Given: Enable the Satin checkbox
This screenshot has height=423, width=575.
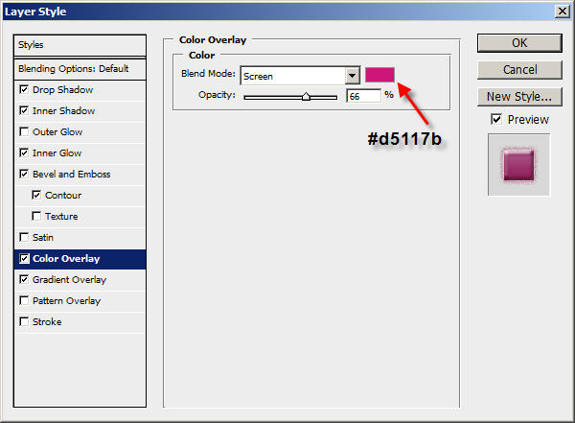Looking at the screenshot, I should pyautogui.click(x=24, y=237).
